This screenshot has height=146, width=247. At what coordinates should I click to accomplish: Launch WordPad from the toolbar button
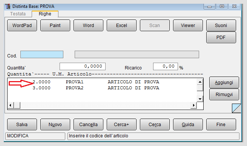22,26
